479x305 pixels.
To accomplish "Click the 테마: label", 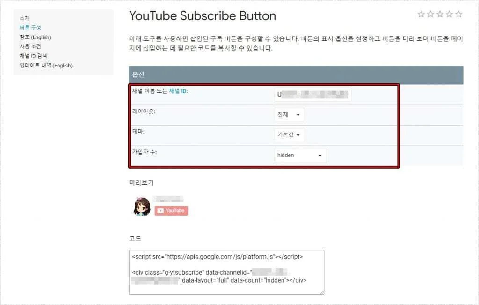I will click(x=138, y=132).
